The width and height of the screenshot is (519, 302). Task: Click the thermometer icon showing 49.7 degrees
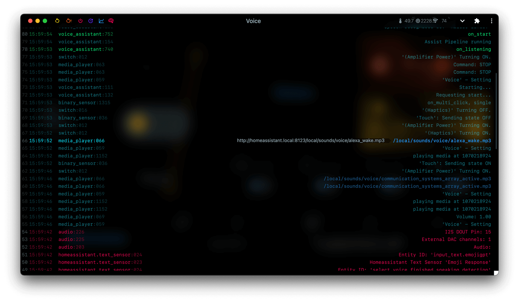(x=400, y=21)
